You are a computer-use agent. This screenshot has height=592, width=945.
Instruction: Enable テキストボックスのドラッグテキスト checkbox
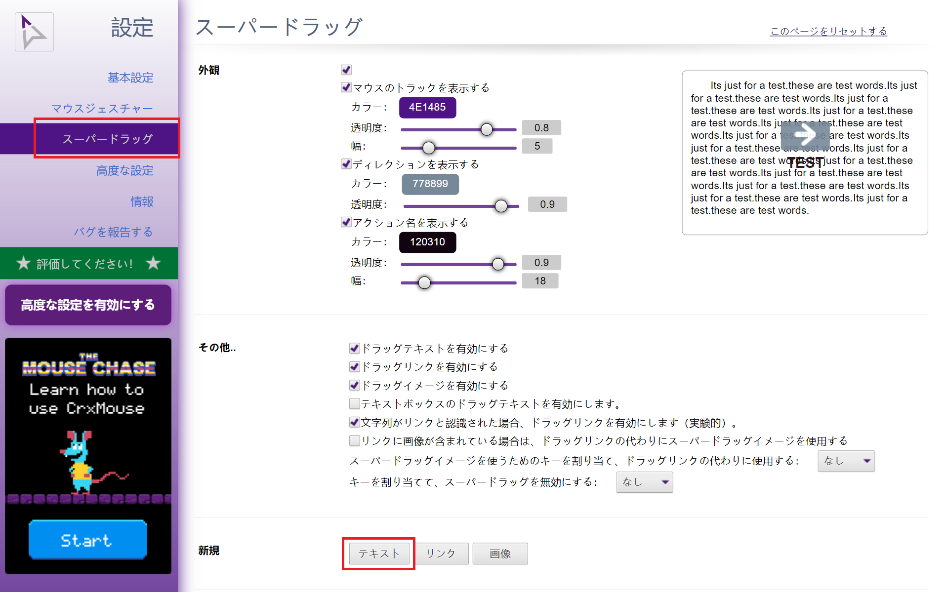(354, 404)
